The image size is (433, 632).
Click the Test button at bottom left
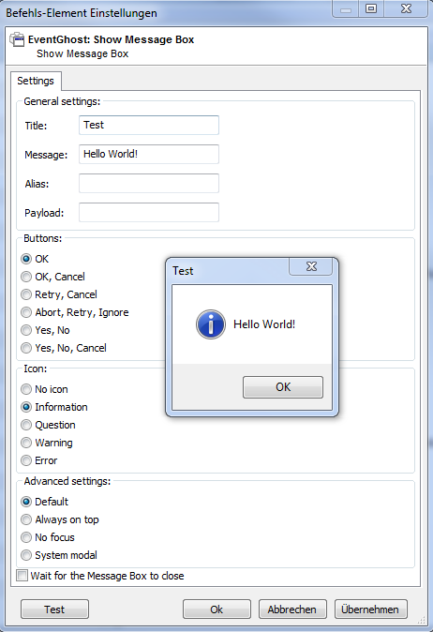(x=54, y=609)
